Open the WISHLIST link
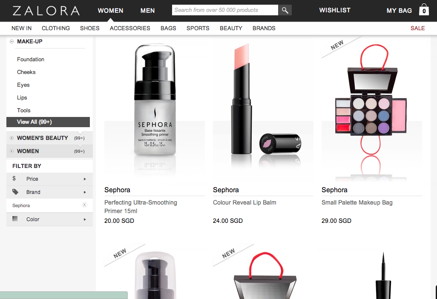Image resolution: width=437 pixels, height=299 pixels. point(335,10)
